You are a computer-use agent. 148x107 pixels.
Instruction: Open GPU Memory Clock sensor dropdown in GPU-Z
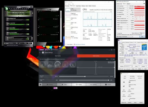click(127, 8)
